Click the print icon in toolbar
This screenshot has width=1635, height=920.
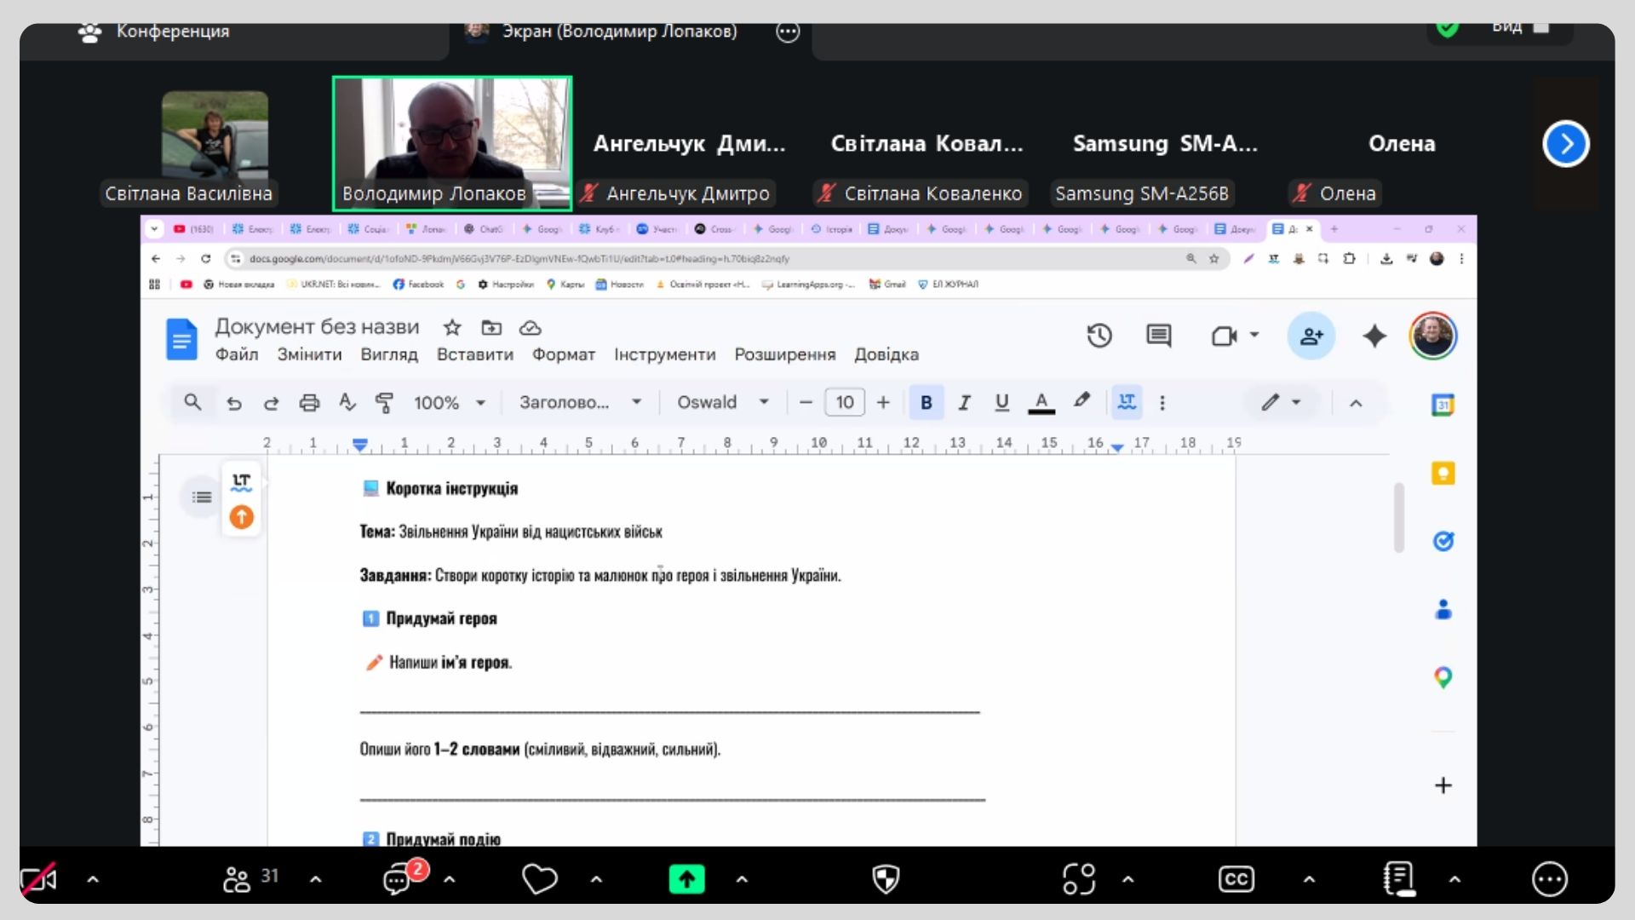click(309, 402)
